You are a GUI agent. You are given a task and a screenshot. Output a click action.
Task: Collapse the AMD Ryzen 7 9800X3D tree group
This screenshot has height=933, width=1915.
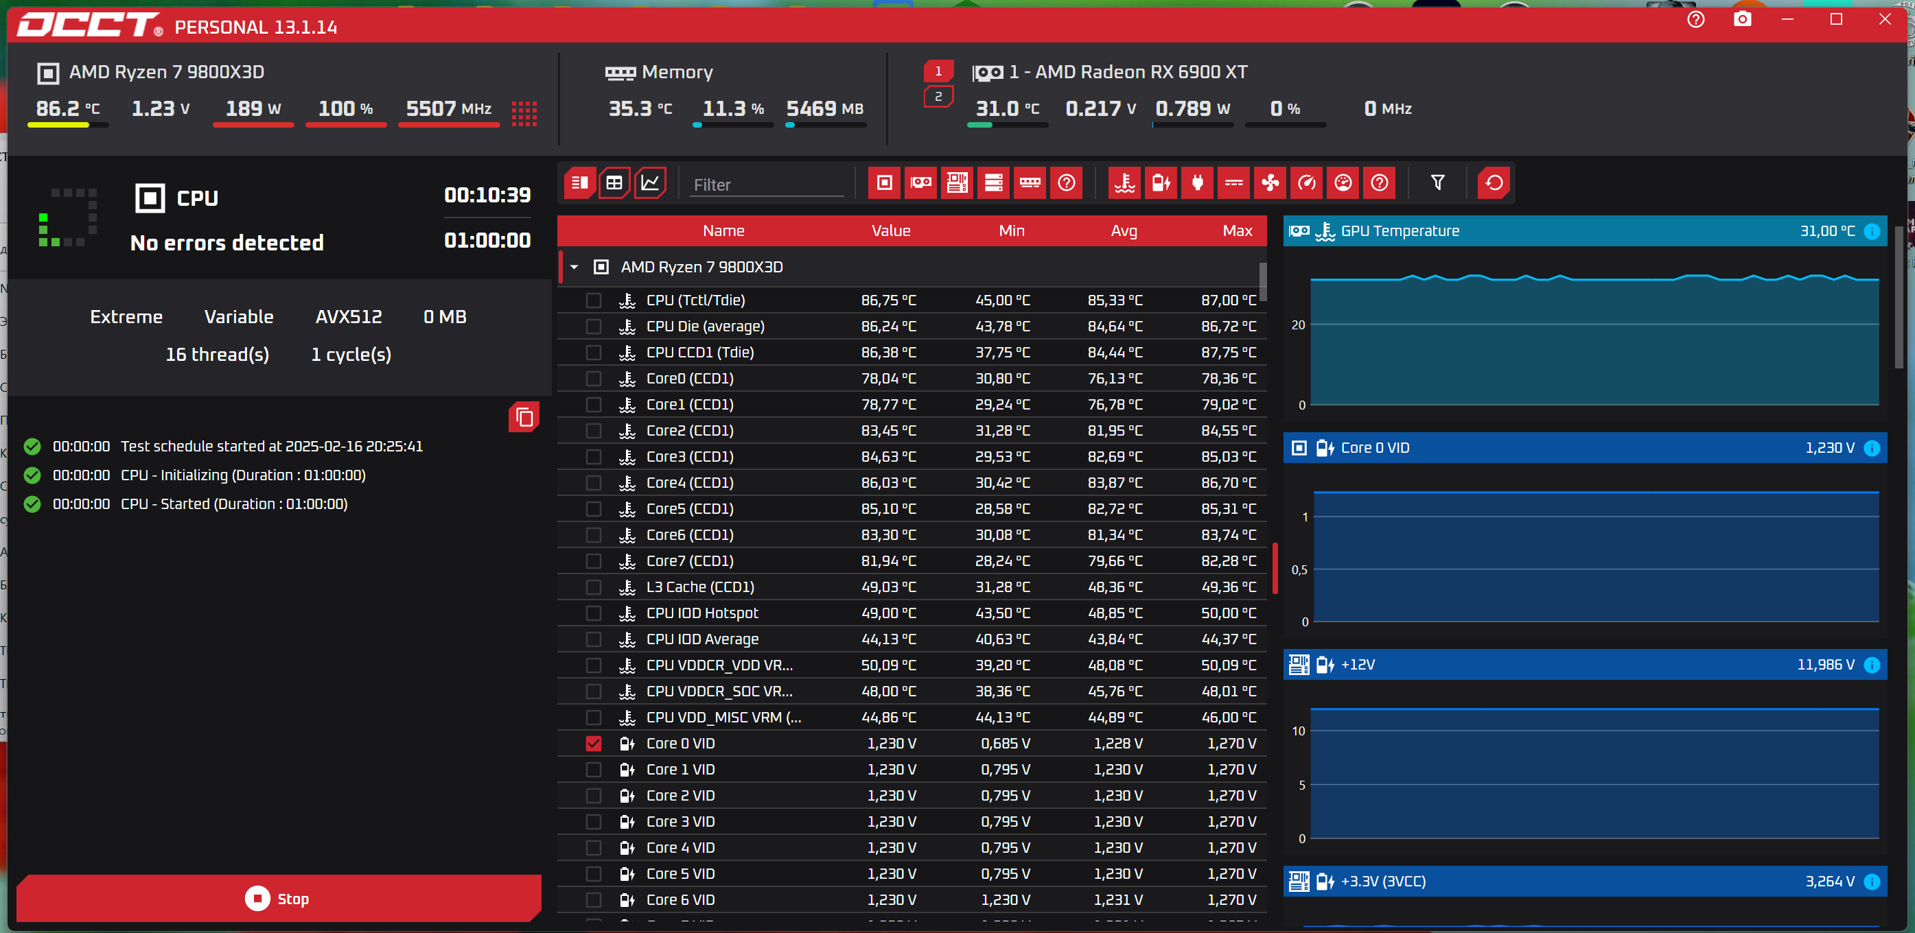[574, 267]
